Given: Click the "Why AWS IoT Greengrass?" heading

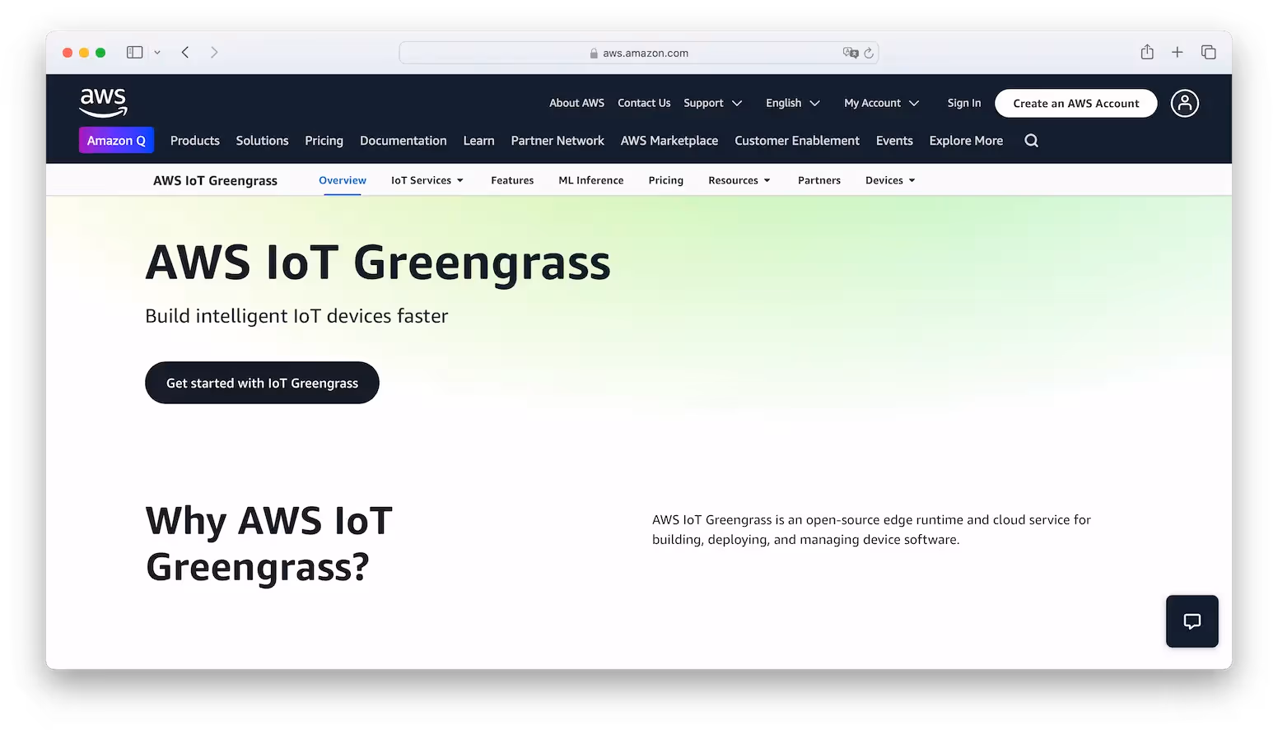Looking at the screenshot, I should click(269, 544).
